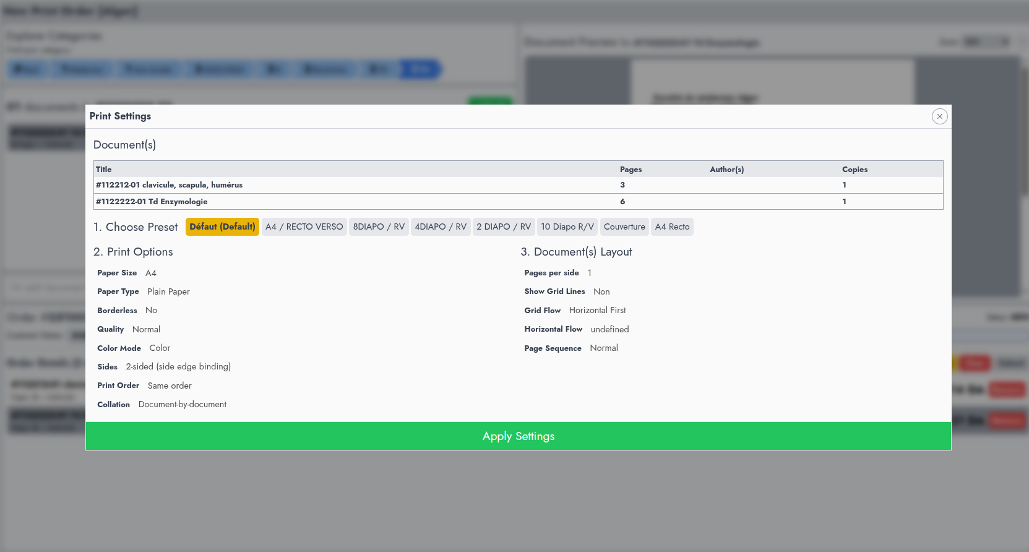Screen dimensions: 1029x552
Task: Click the pages count '3' for clavicule row
Action: pos(622,185)
